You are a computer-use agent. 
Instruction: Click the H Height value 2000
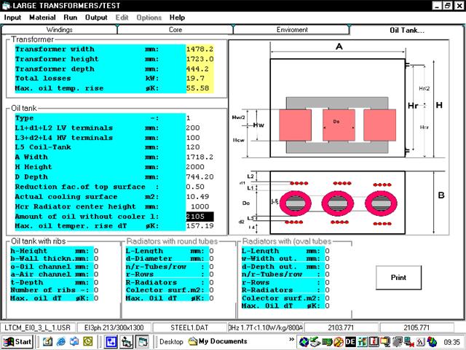pyautogui.click(x=200, y=167)
